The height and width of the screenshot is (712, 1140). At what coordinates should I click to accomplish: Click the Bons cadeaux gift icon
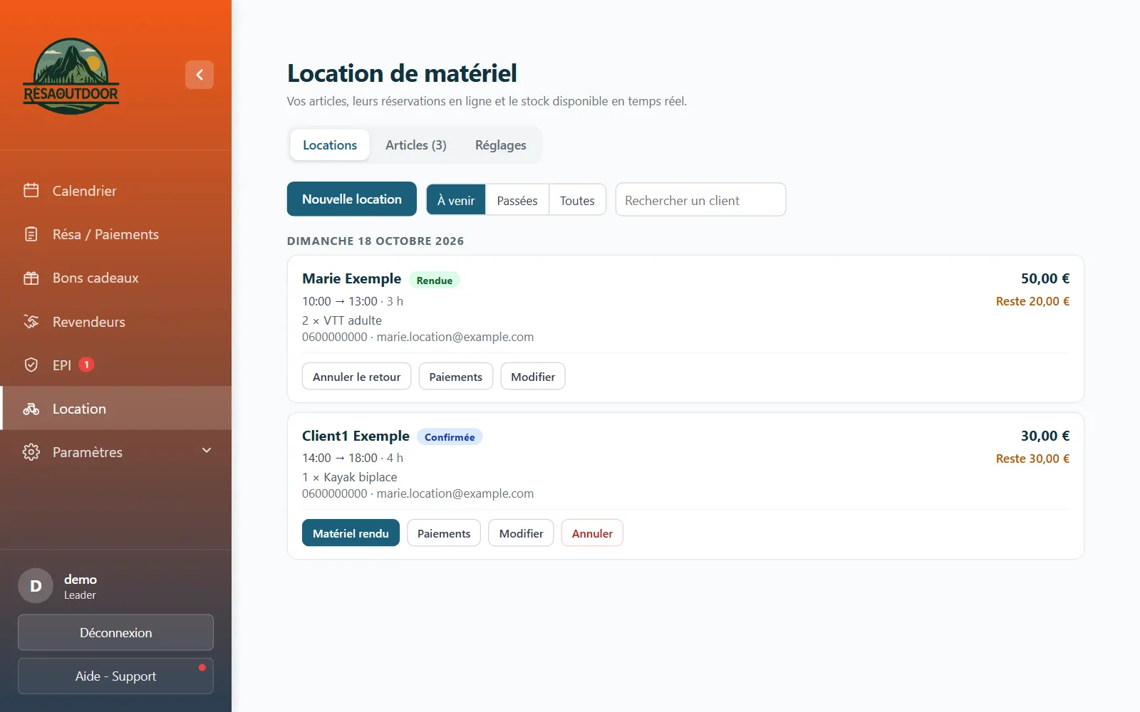click(x=31, y=278)
